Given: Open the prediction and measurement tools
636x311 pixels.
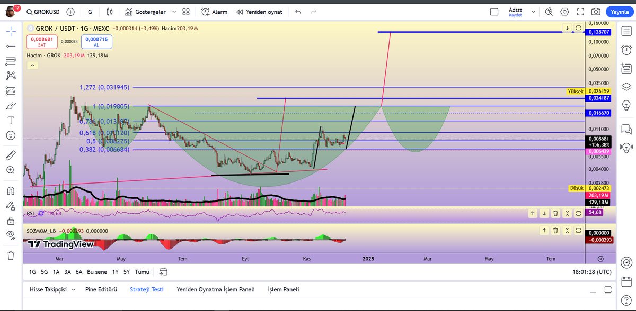Looking at the screenshot, I should [x=11, y=91].
